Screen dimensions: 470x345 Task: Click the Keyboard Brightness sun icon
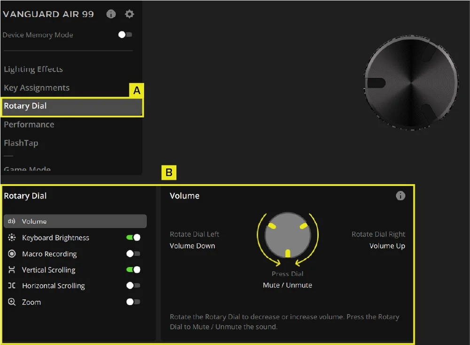tap(12, 238)
